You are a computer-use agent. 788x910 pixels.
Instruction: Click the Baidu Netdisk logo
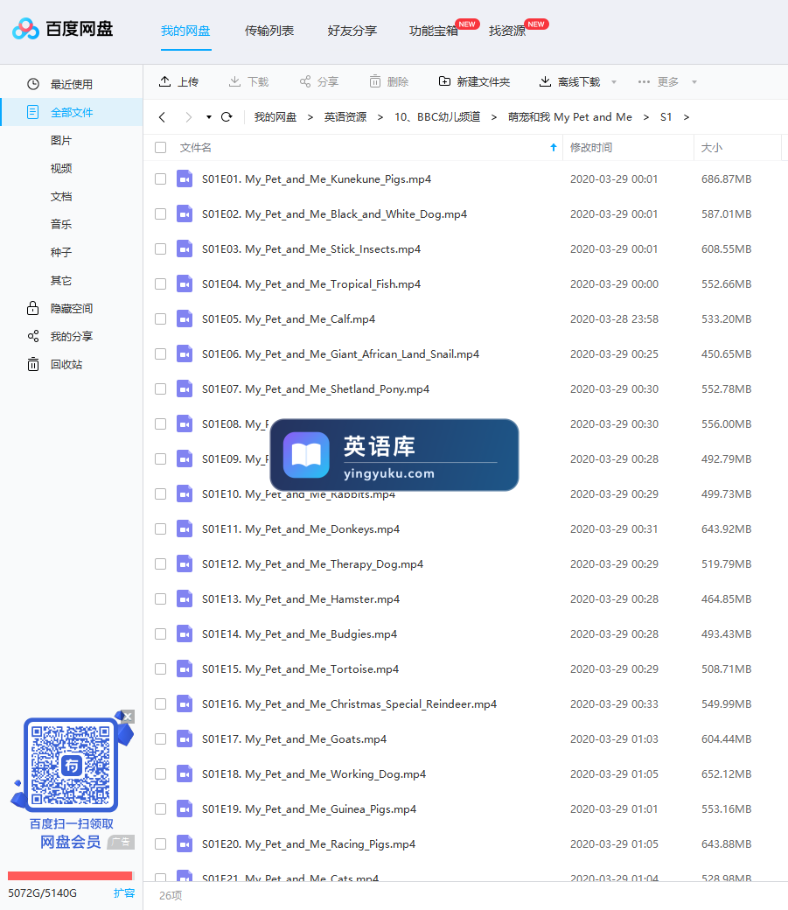[63, 28]
